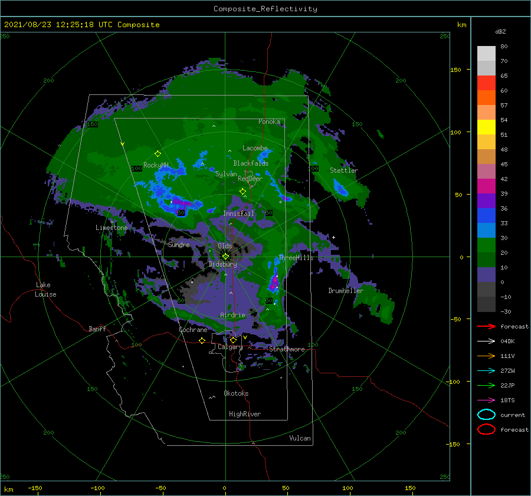Select the darkest gray -30 to -10 swatch
The width and height of the screenshot is (531, 496).
pos(486,304)
